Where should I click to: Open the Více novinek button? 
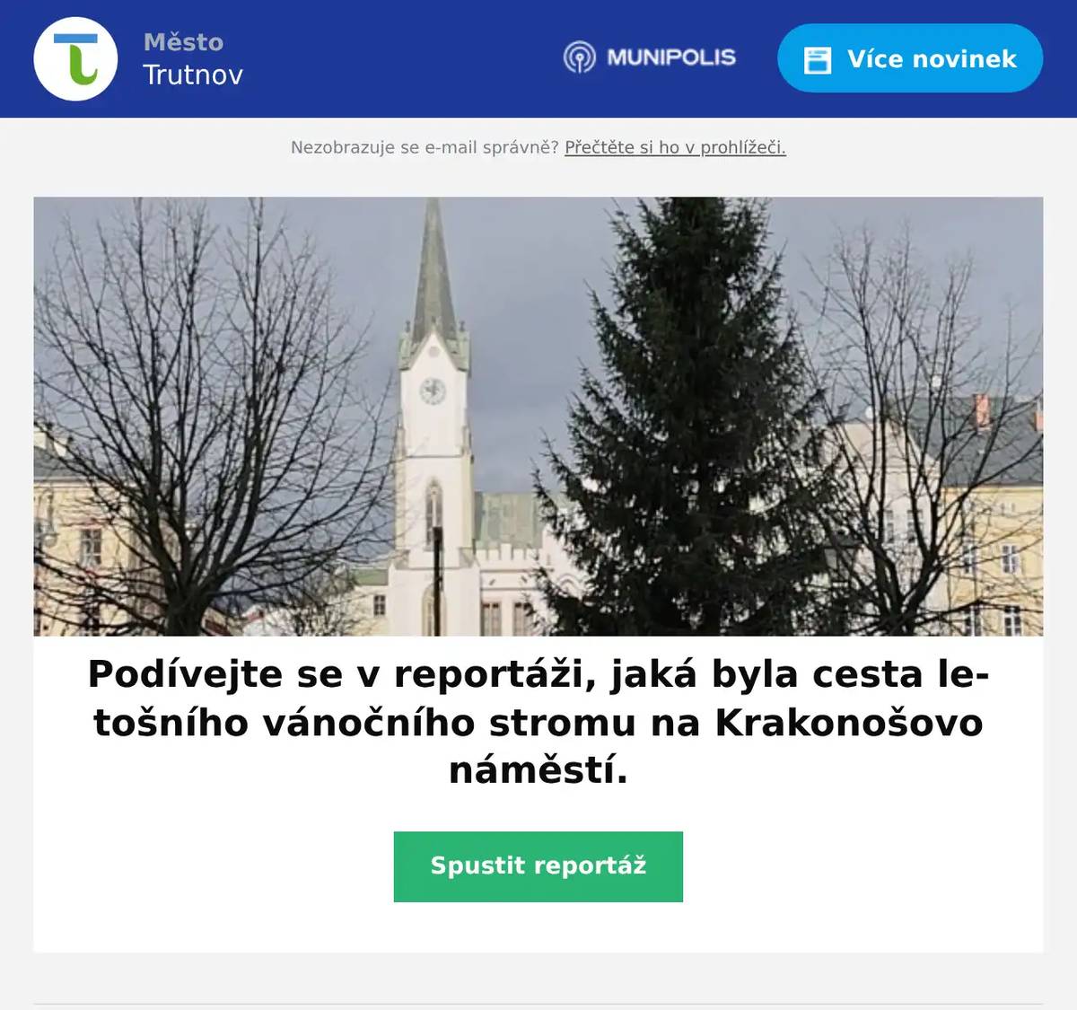coord(910,58)
